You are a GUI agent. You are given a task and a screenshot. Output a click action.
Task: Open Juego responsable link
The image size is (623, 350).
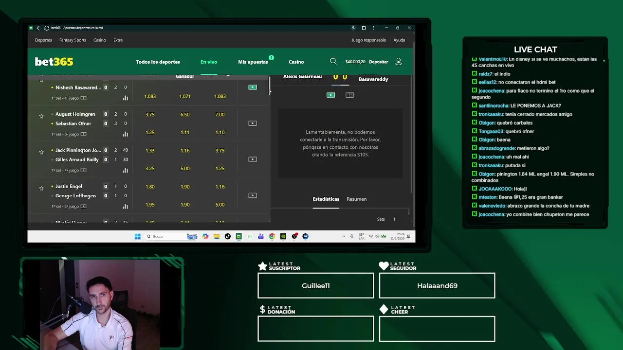(x=369, y=40)
